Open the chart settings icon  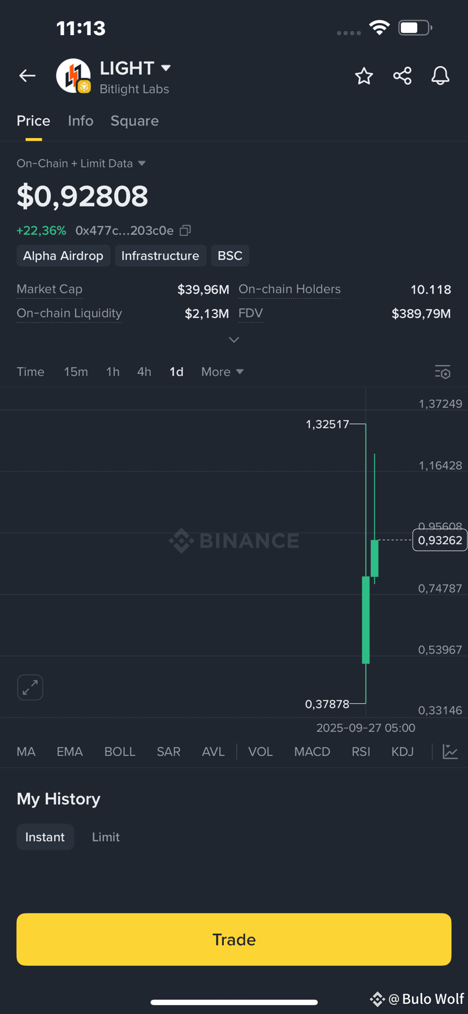(x=443, y=372)
